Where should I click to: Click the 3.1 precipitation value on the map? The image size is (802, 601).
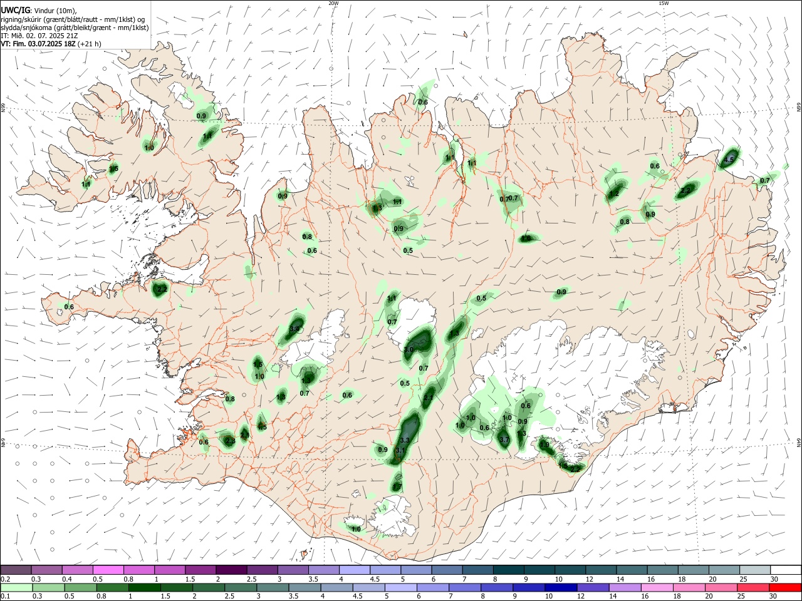401,451
